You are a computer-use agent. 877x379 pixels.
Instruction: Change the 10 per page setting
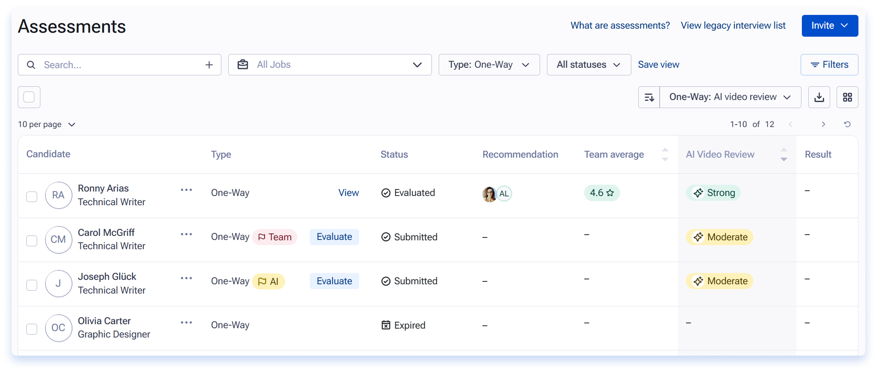(46, 124)
